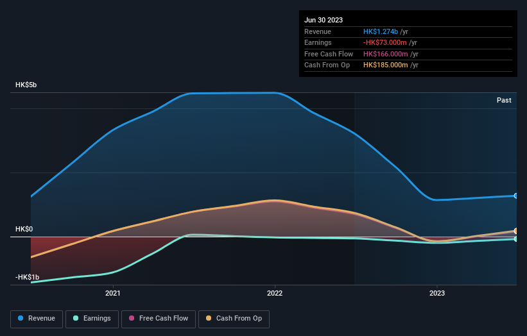Click the -HK$73.000m earnings value
The width and height of the screenshot is (527, 336).
point(385,42)
